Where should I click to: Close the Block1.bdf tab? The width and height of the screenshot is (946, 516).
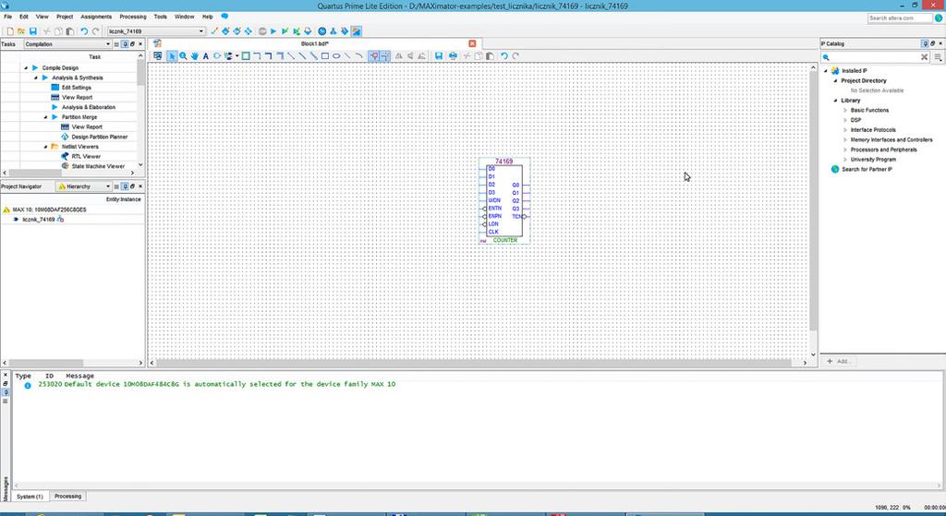tap(472, 43)
